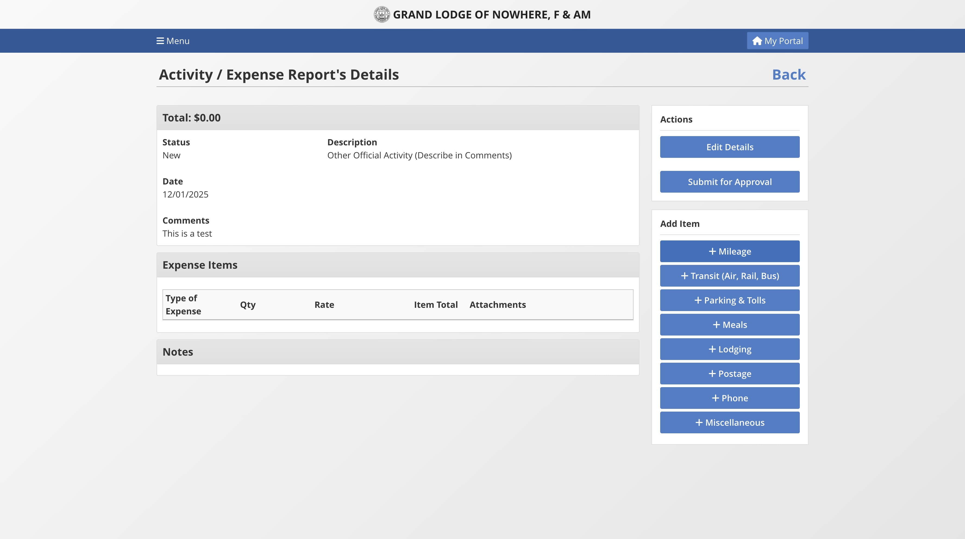Viewport: 965px width, 539px height.
Task: Click the Item Total column header
Action: (436, 305)
